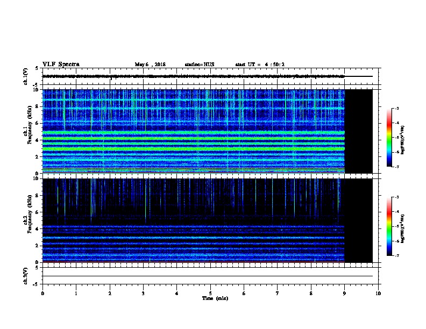Click the '5' voltage tick of ch.1(V) axis
Viewport: 426px width, 329px height.
click(38, 68)
